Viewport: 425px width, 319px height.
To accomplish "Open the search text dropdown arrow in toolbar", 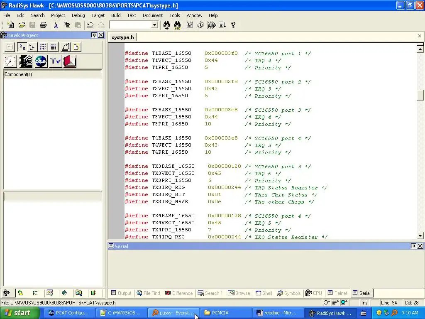I will tap(154, 25).
